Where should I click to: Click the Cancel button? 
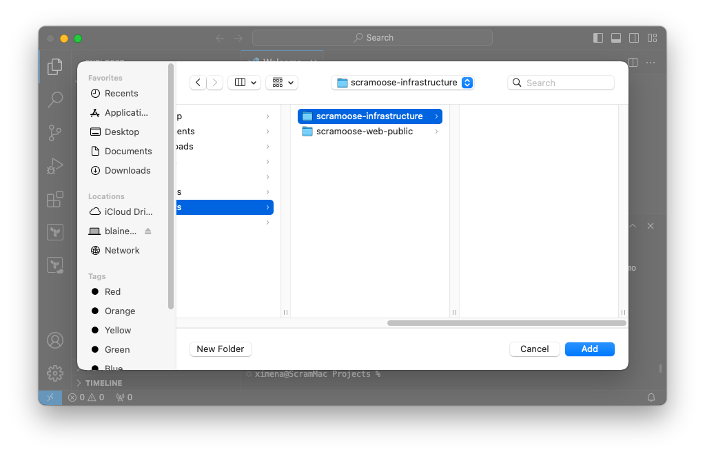(x=534, y=349)
